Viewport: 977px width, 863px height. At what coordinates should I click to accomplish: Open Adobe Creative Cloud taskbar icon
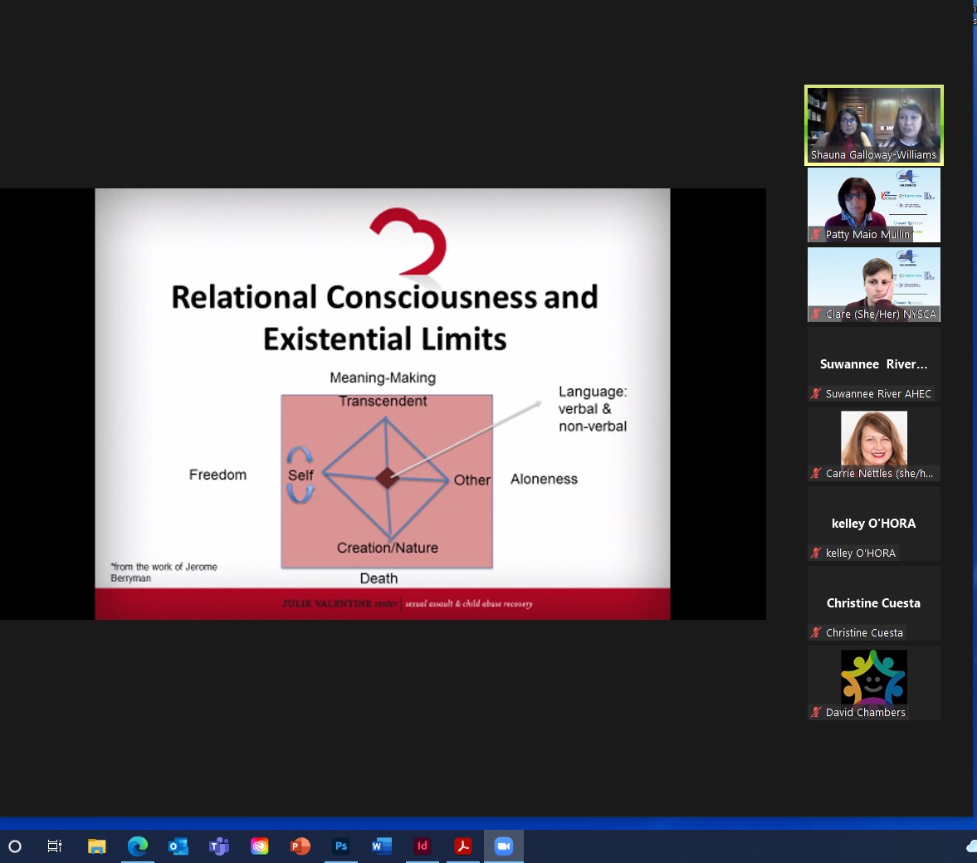tap(260, 846)
